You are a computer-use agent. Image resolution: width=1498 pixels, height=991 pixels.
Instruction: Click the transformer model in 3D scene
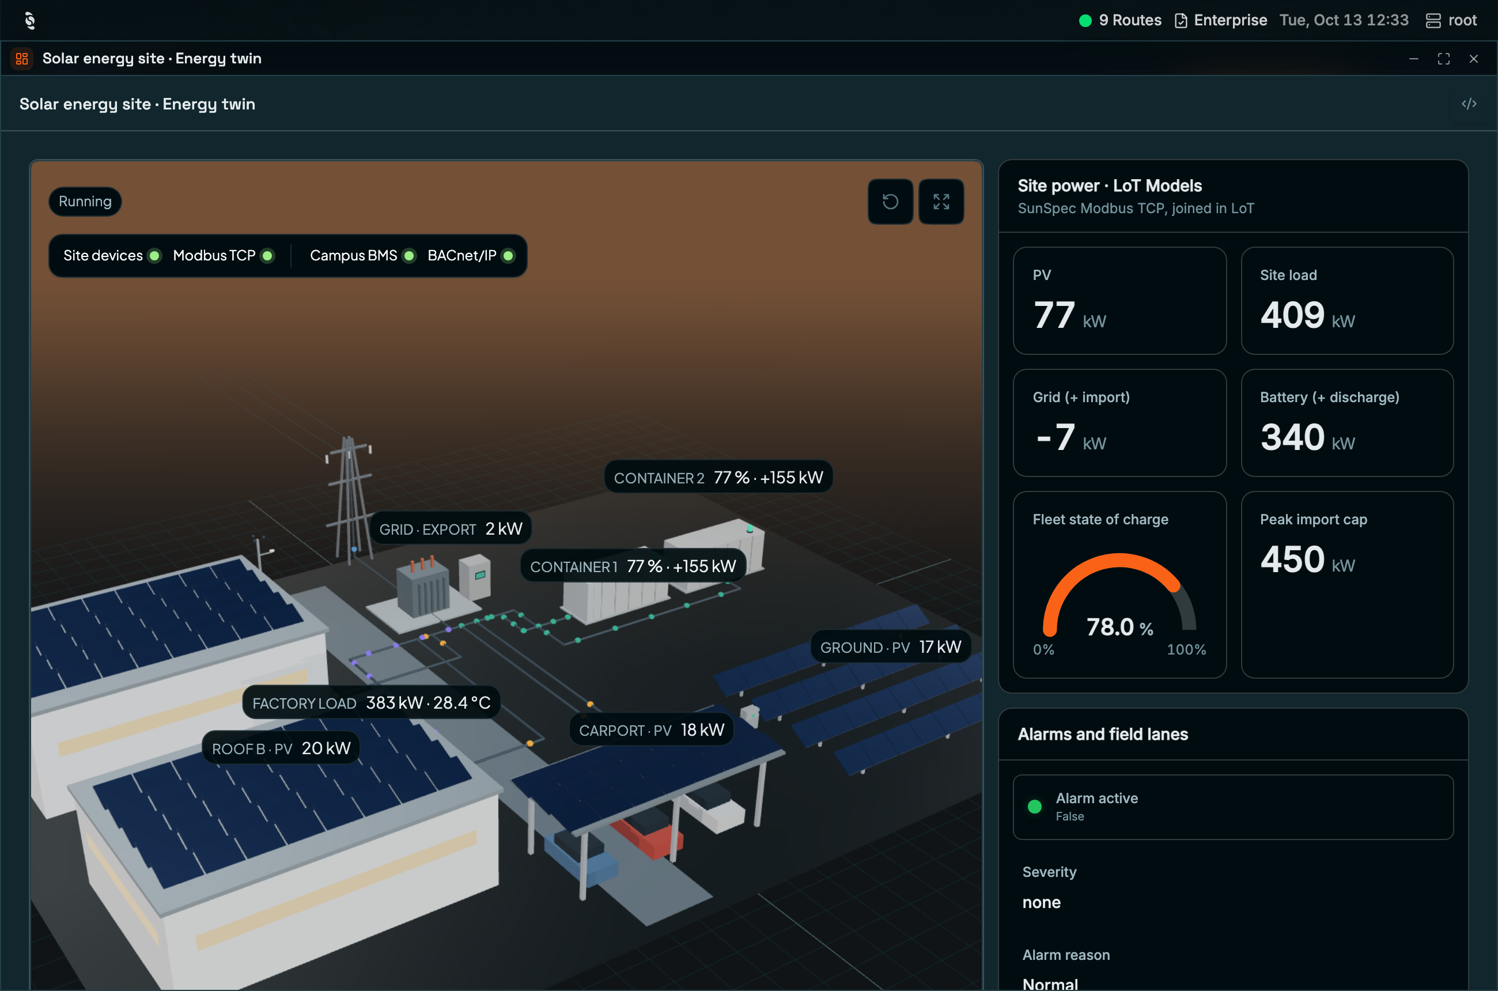tap(423, 587)
